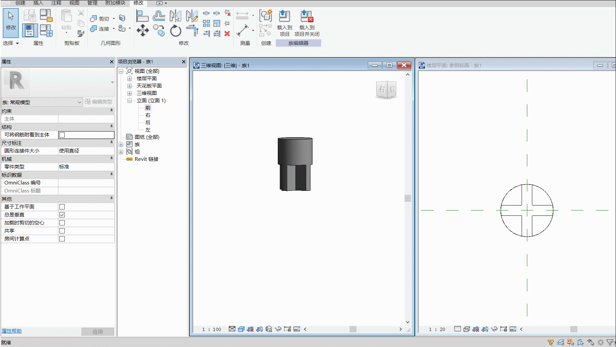Screen dimensions: 616x347
Task: Enable 可将钢筋附着到主体 checkbox
Action: click(62, 135)
